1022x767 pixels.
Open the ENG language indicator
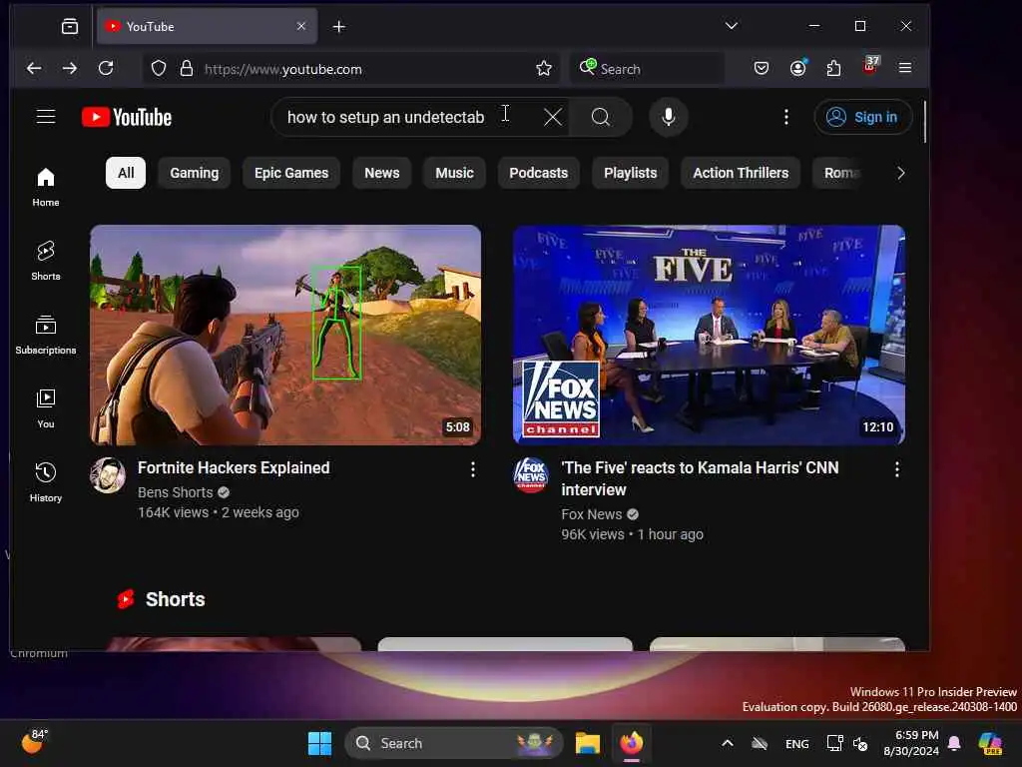point(796,744)
